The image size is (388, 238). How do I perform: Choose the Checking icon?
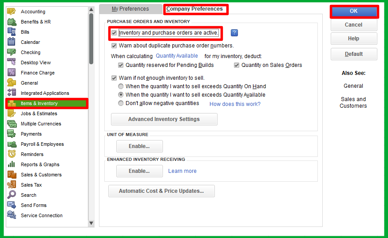pos(12,52)
